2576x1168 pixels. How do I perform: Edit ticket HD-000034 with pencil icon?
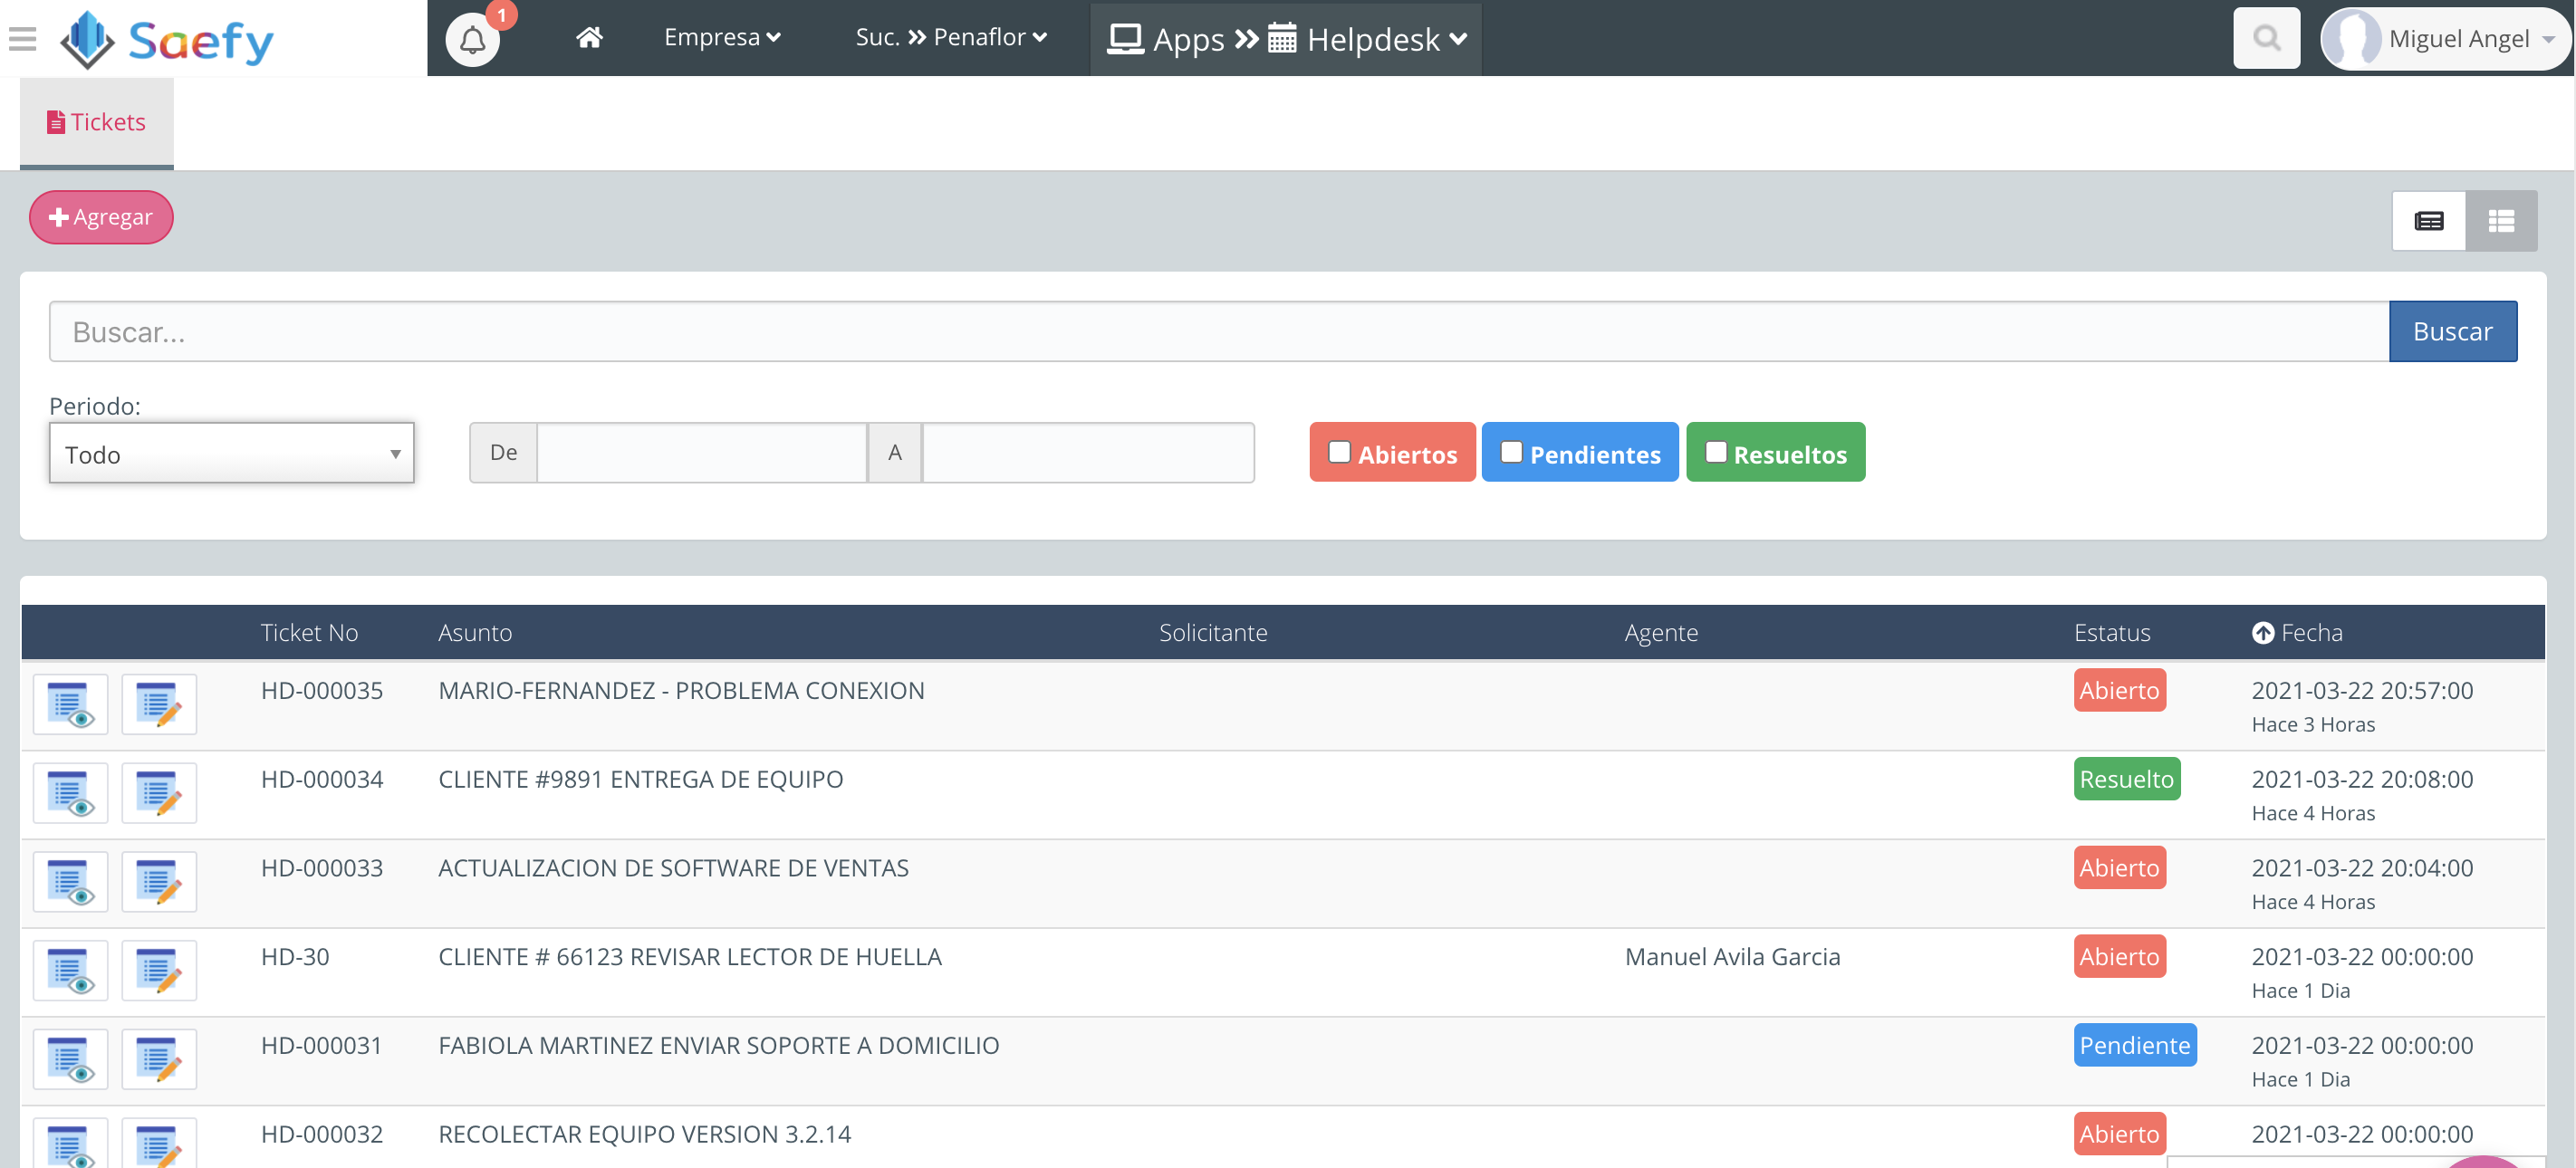click(x=159, y=793)
